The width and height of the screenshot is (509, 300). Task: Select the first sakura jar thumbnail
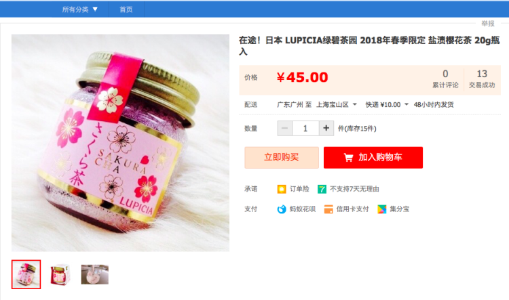pyautogui.click(x=26, y=274)
